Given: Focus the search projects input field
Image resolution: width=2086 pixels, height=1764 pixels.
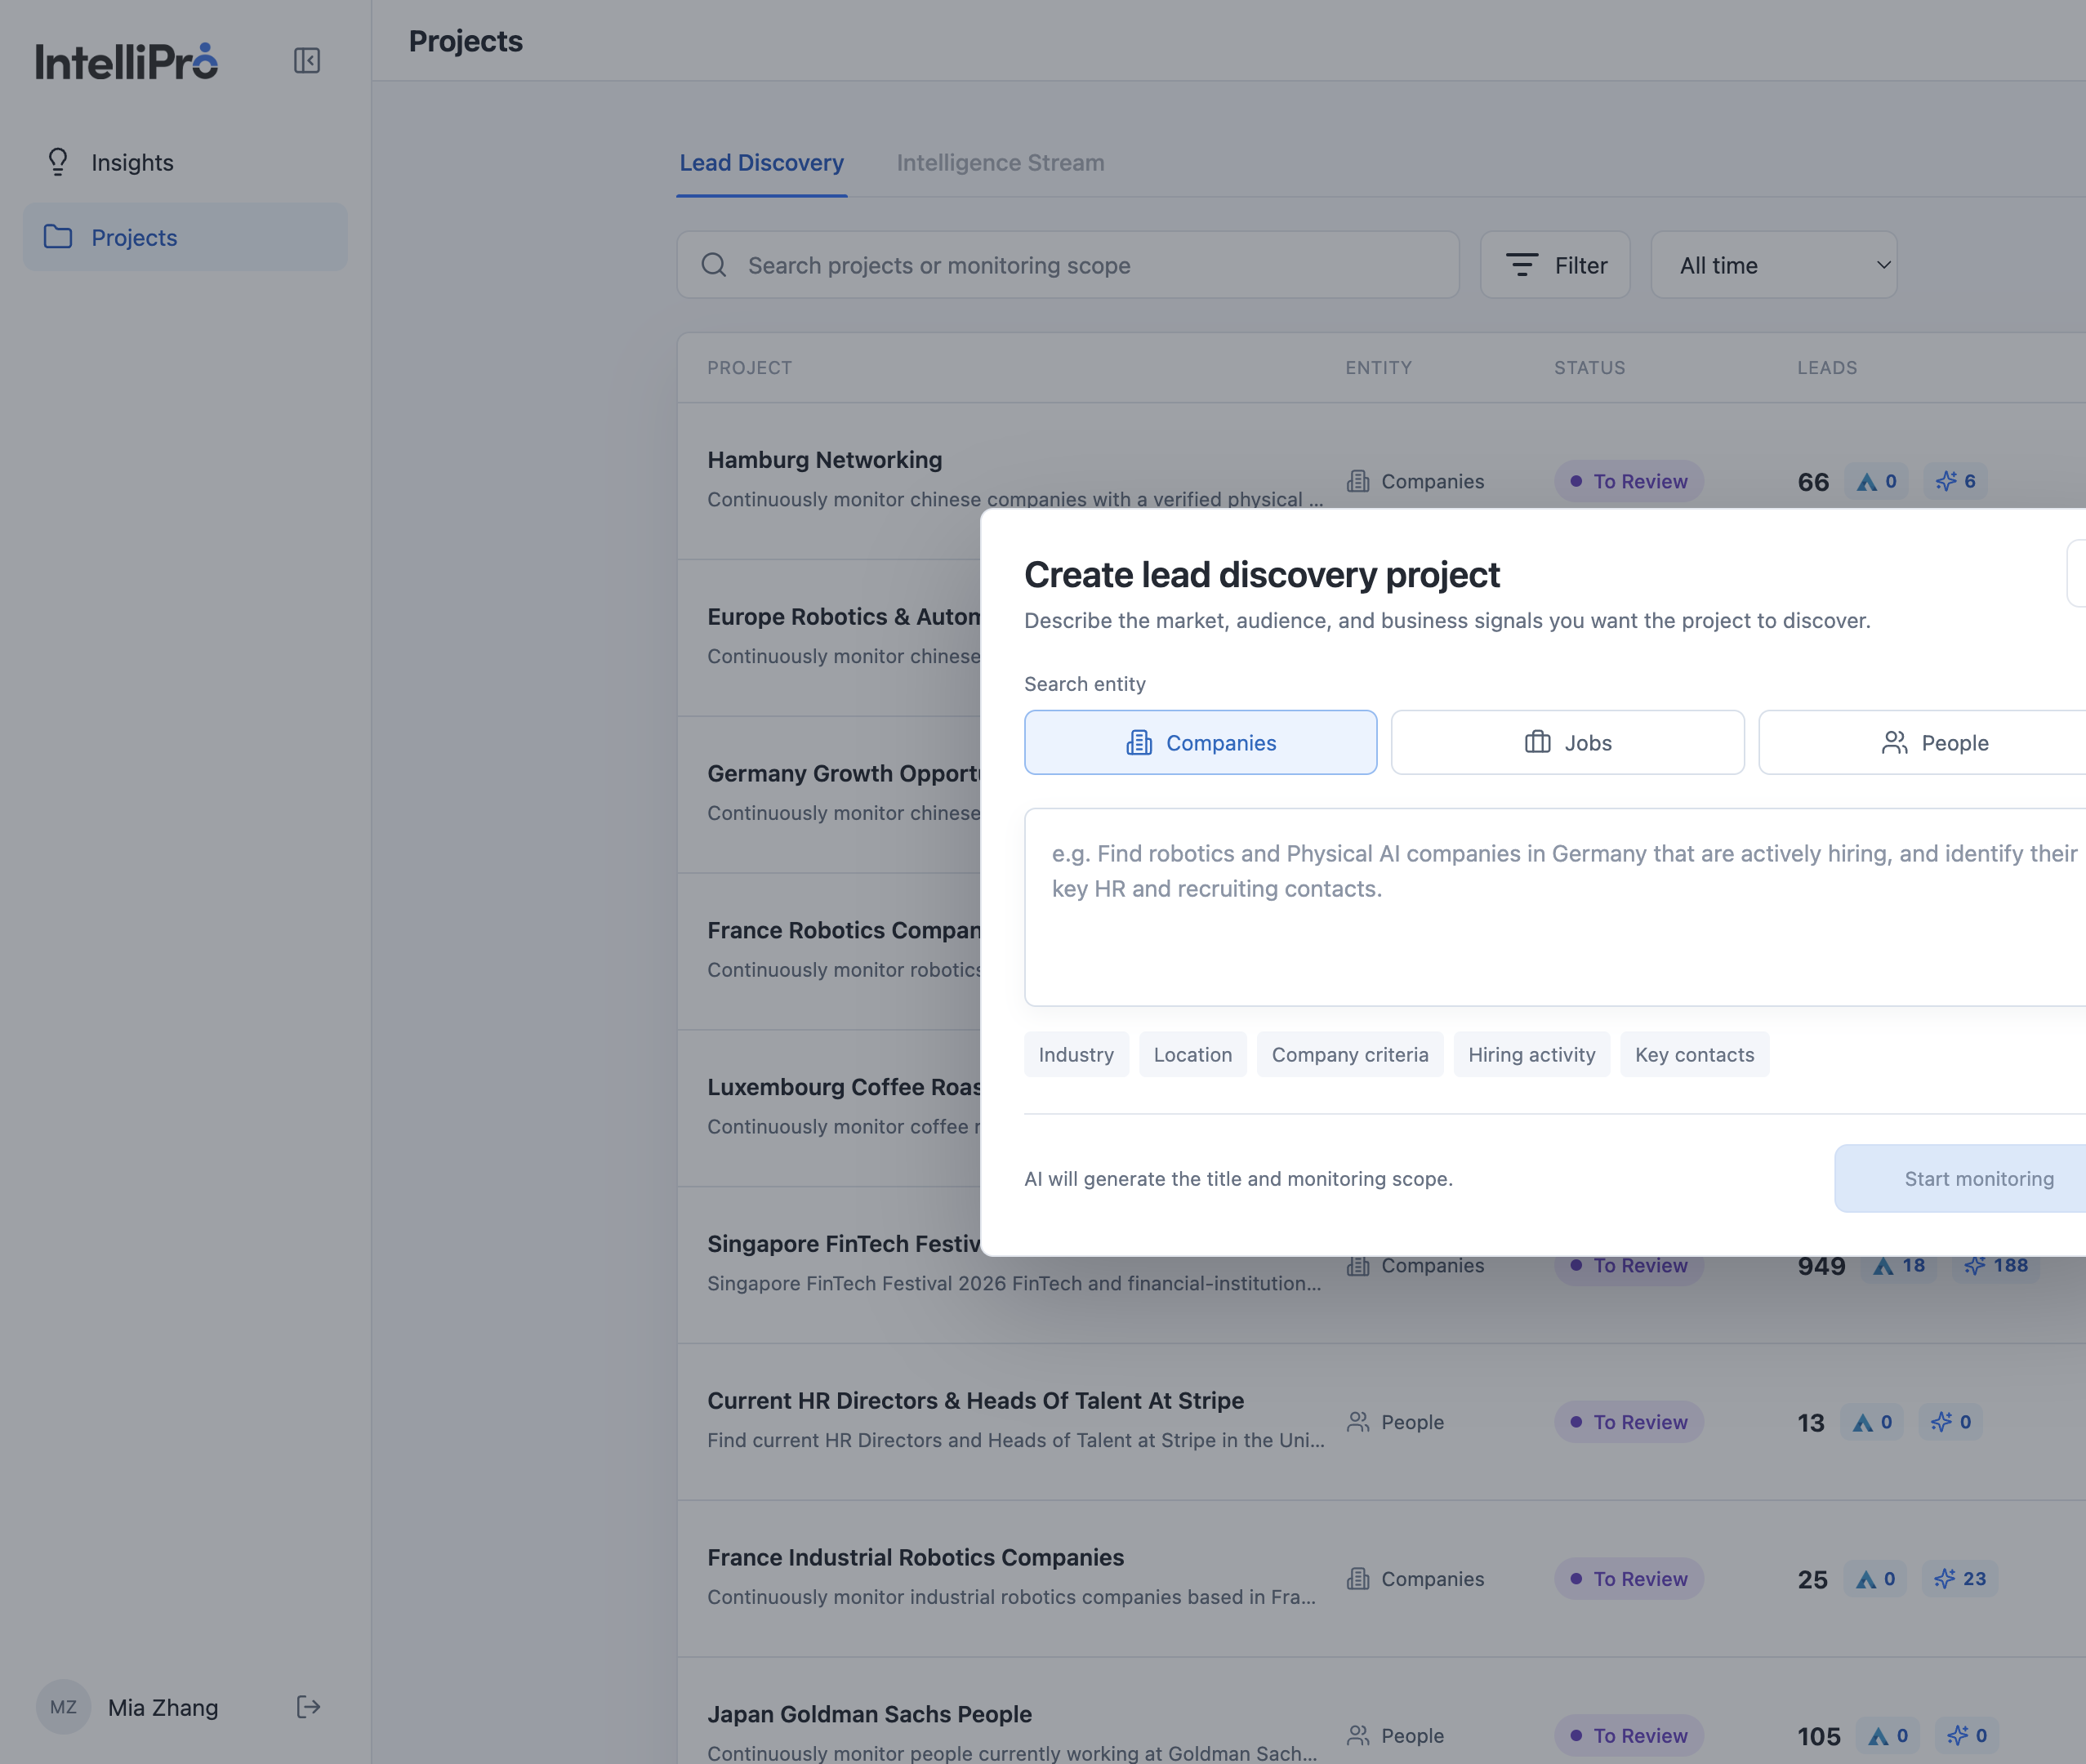Looking at the screenshot, I should point(1068,265).
